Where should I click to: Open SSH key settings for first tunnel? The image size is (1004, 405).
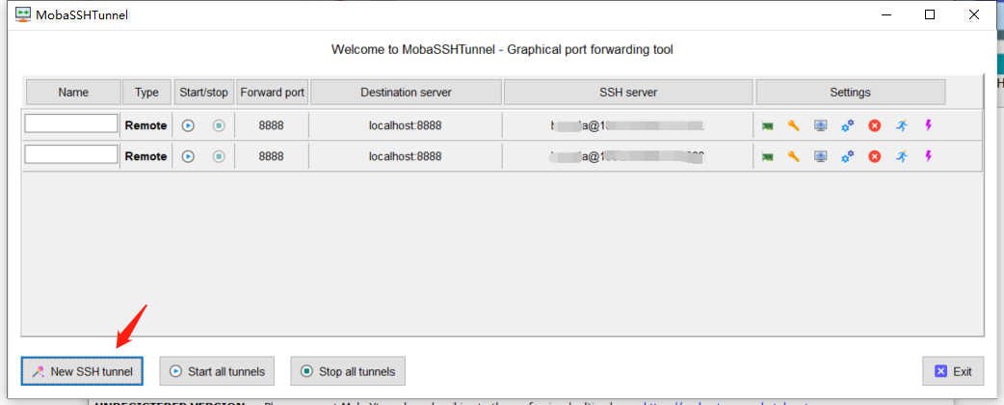pos(794,125)
